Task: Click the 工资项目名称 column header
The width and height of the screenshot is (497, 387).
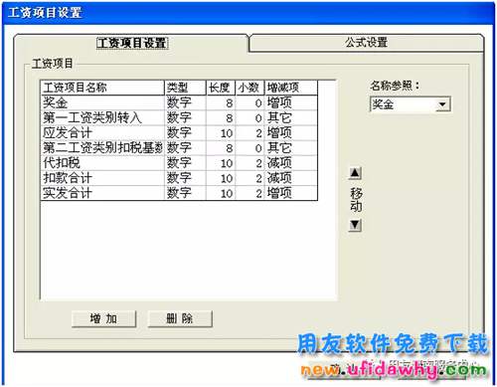Action: click(102, 88)
